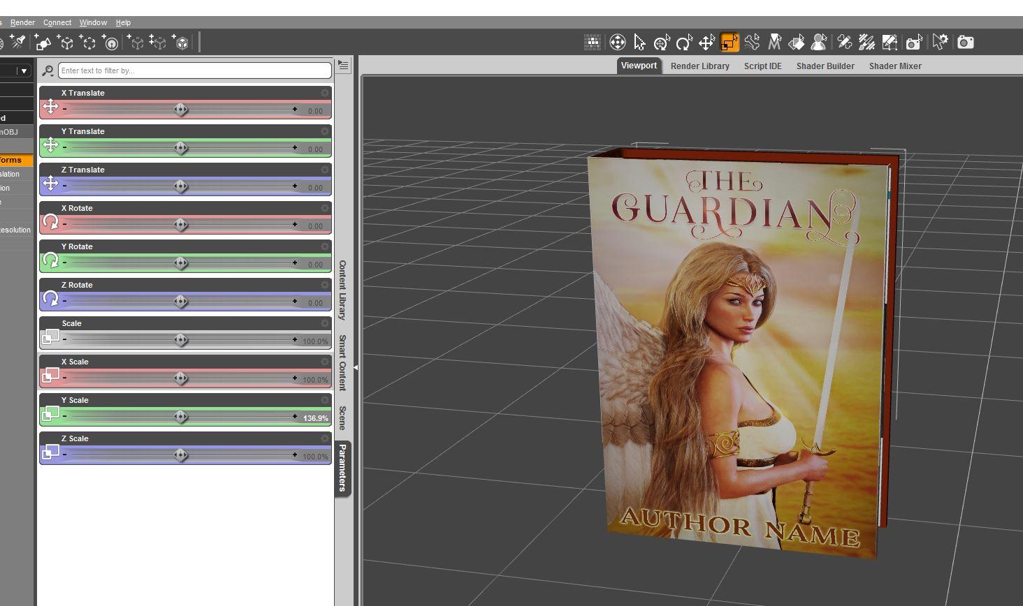Select the bone Joint Editor tool

tap(752, 43)
